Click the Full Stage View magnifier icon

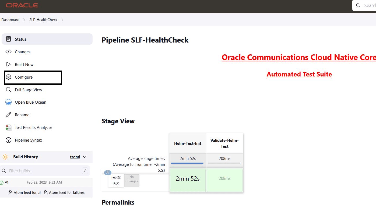tap(8, 90)
